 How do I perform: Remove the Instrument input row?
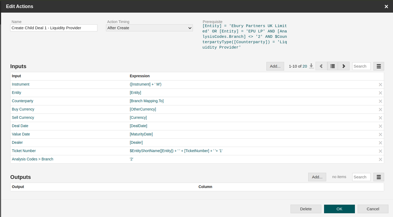click(380, 84)
